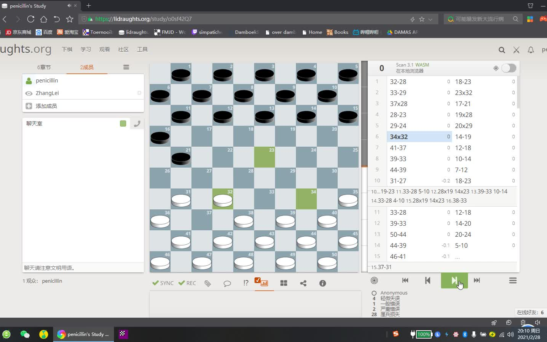Click 添加成员 add member button
The width and height of the screenshot is (547, 342).
point(83,106)
